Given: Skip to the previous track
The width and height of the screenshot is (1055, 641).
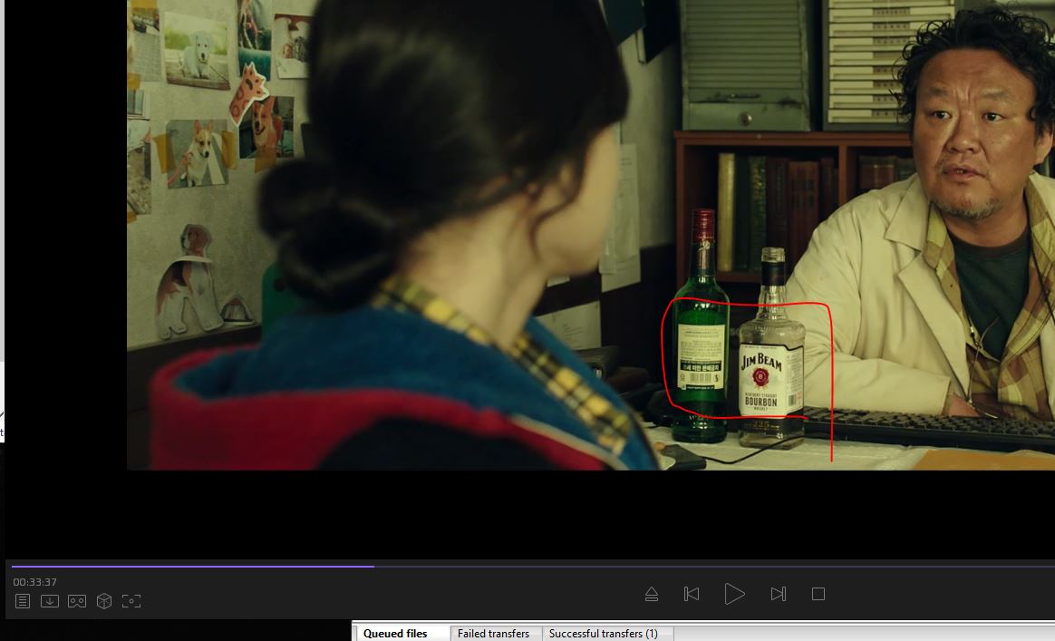Looking at the screenshot, I should pyautogui.click(x=692, y=594).
